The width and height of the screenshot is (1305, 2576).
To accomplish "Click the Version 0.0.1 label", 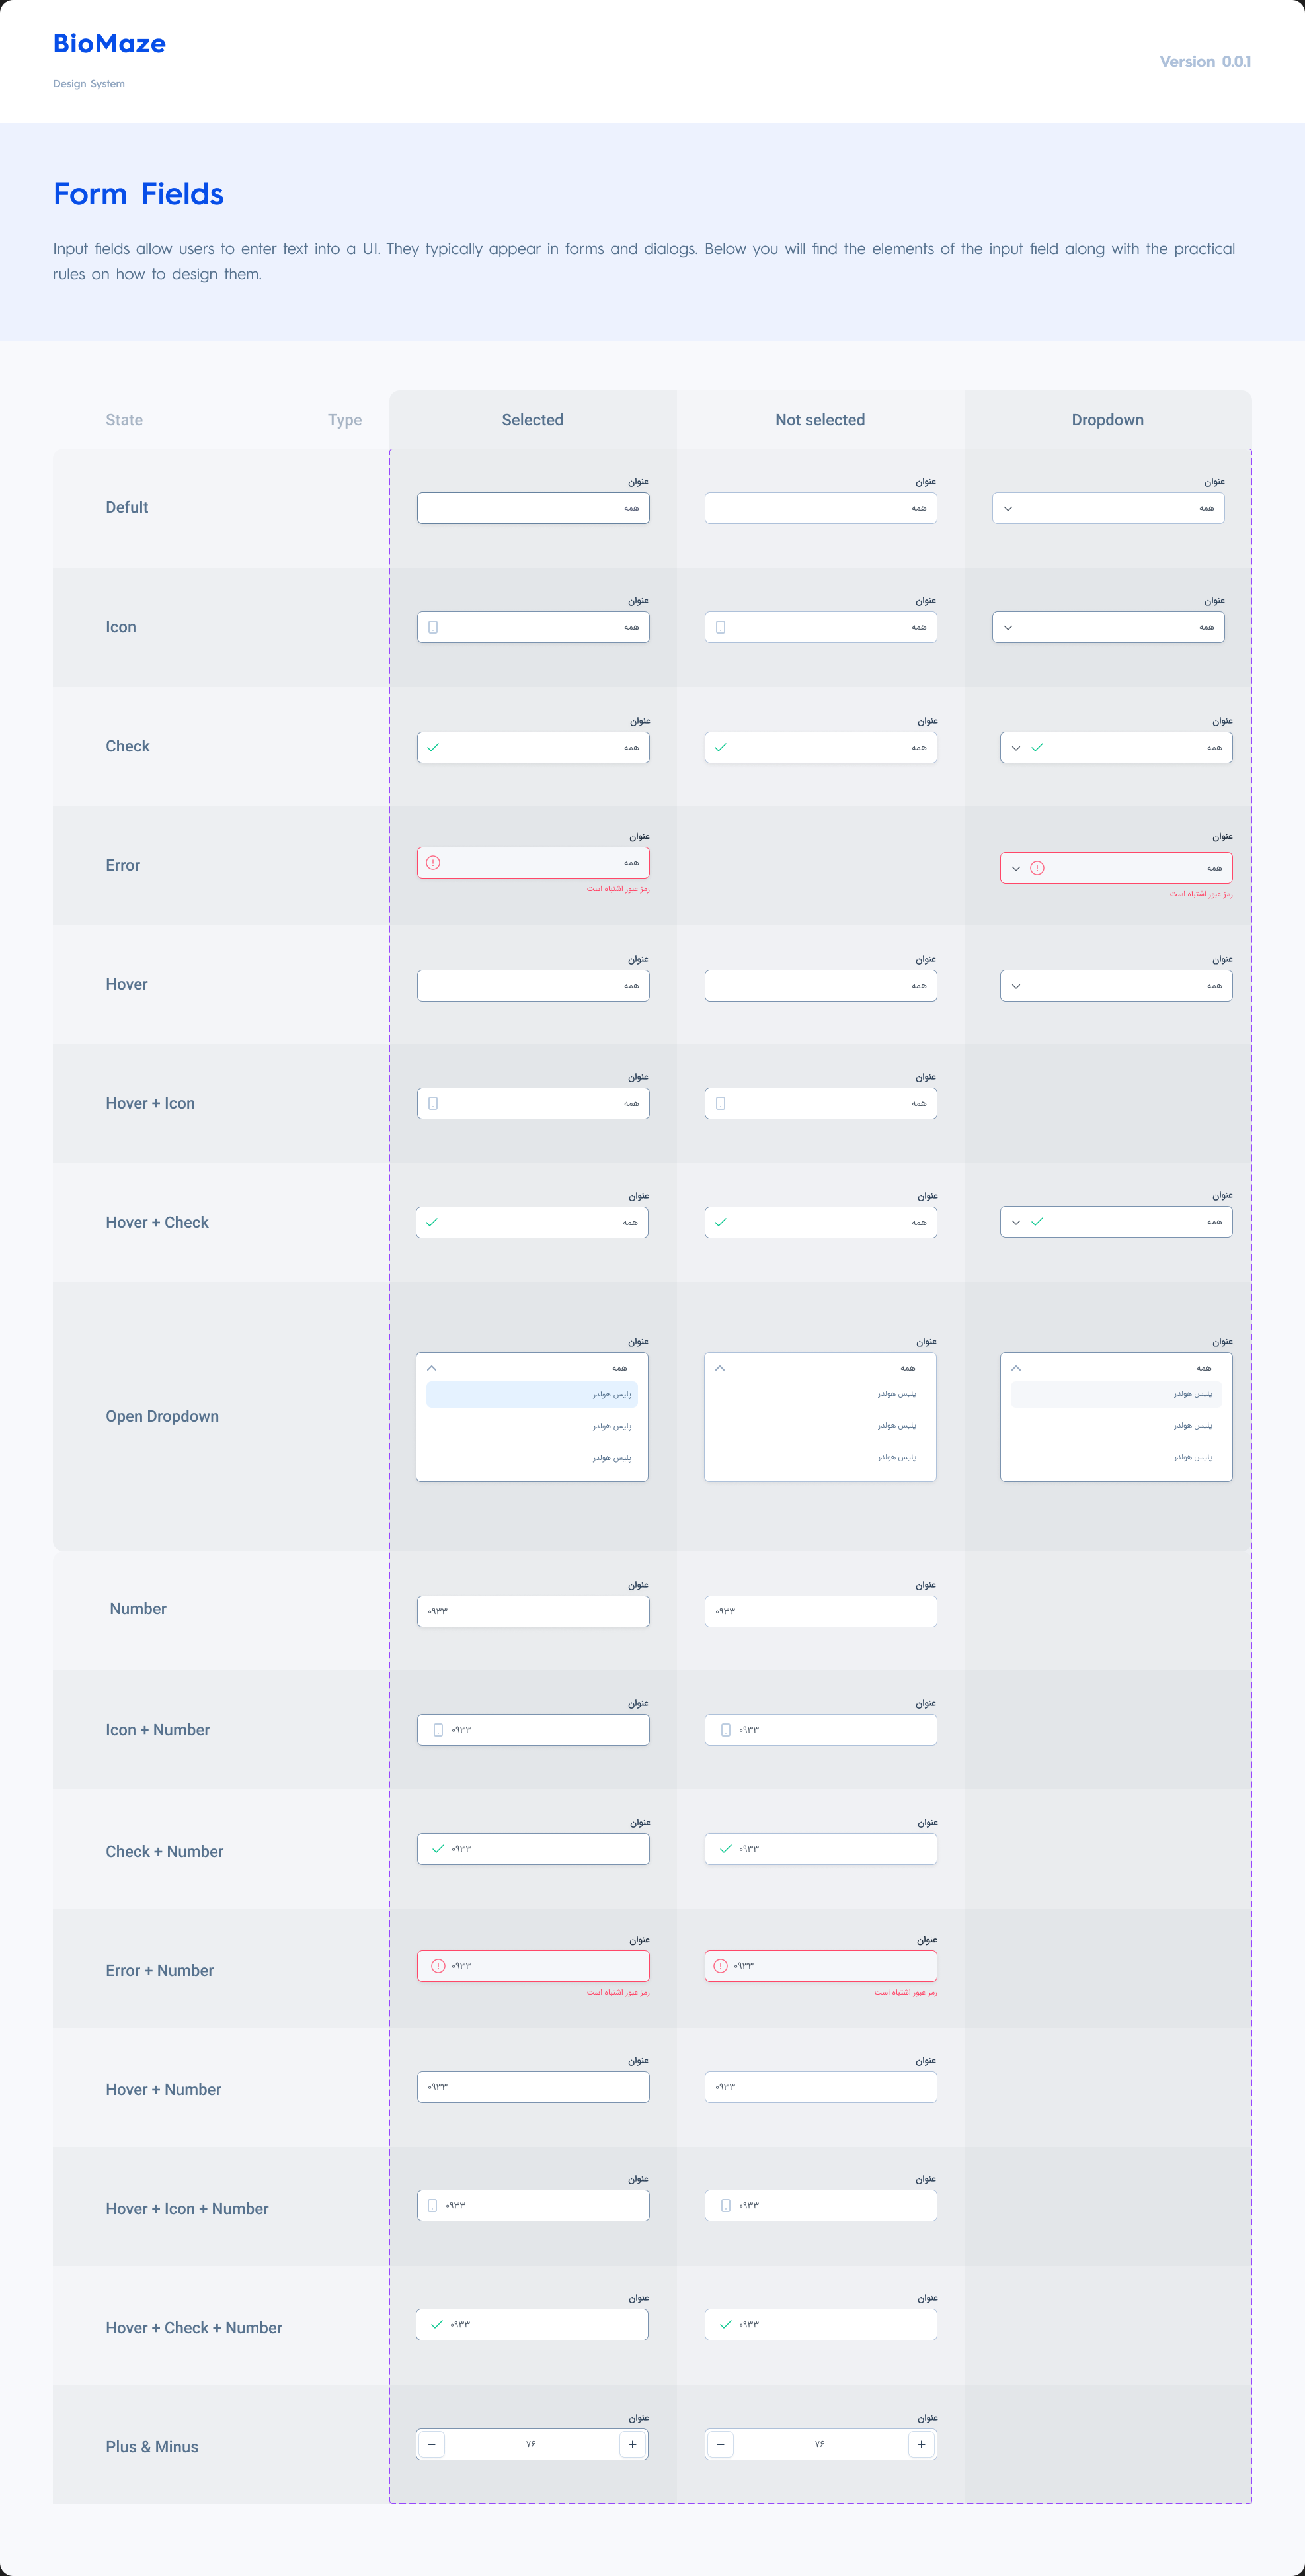I will pyautogui.click(x=1205, y=62).
